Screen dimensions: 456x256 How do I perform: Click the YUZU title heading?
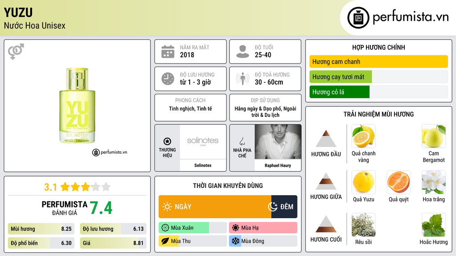coord(18,12)
